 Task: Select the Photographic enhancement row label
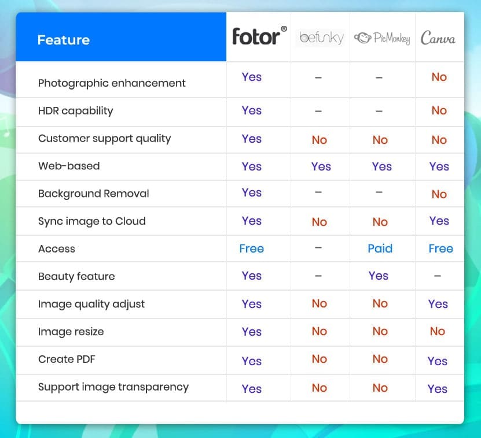[112, 83]
